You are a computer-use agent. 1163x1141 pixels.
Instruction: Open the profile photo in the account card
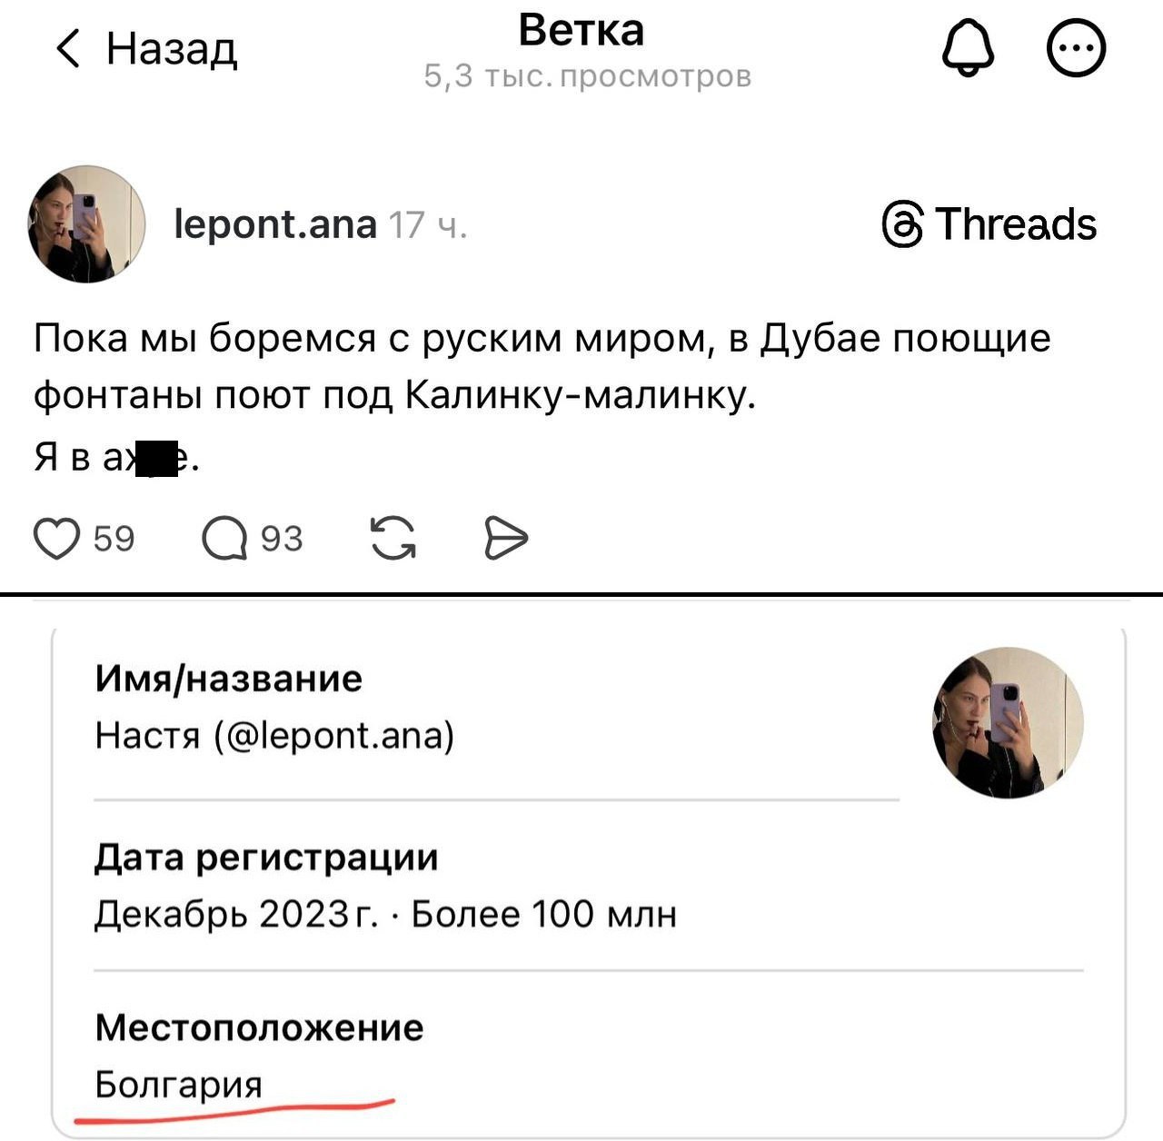pyautogui.click(x=1008, y=723)
